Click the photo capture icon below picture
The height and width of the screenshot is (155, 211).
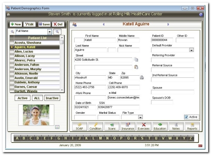click(x=57, y=127)
